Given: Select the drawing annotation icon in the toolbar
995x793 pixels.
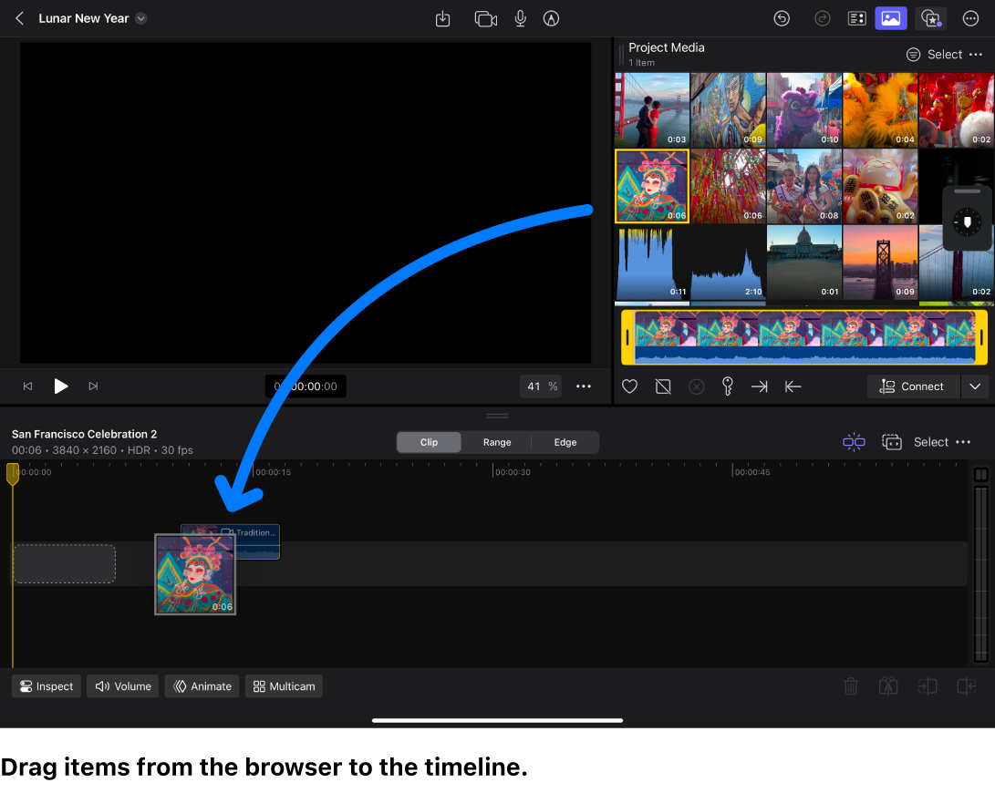Looking at the screenshot, I should coord(551,18).
